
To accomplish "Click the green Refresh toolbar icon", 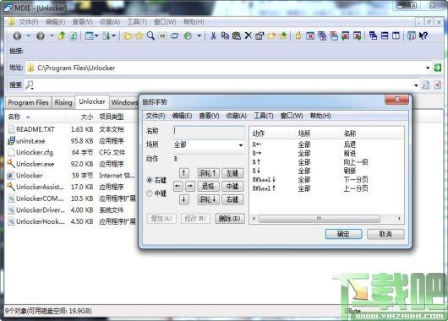I will point(74,36).
